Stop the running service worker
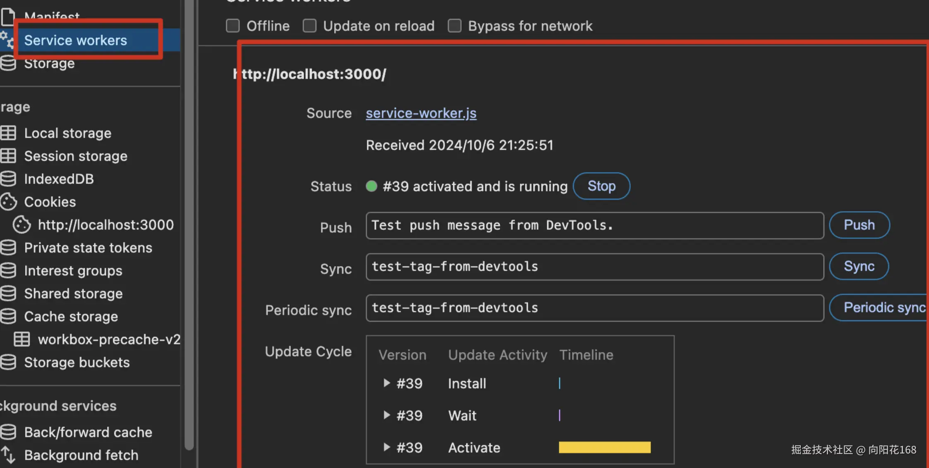 [601, 186]
